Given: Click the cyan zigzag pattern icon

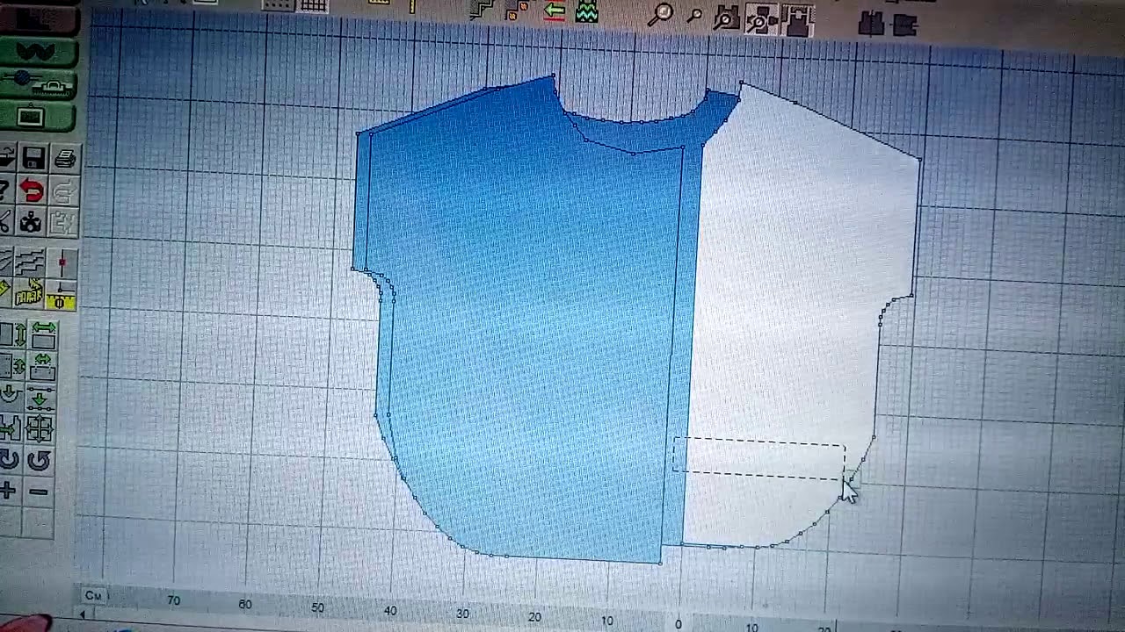Looking at the screenshot, I should (x=586, y=12).
